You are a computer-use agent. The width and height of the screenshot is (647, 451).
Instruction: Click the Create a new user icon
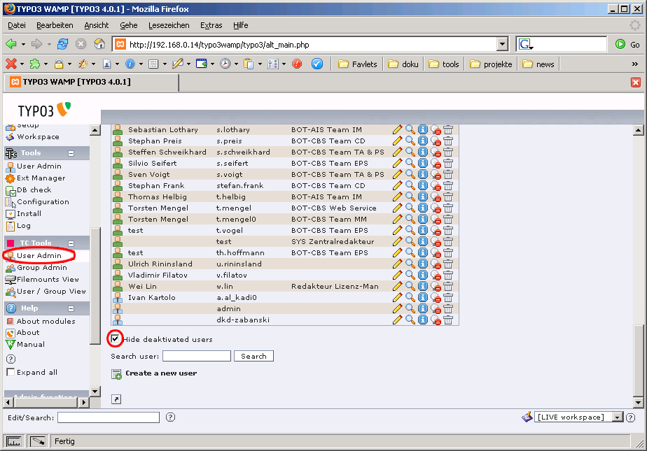[116, 374]
